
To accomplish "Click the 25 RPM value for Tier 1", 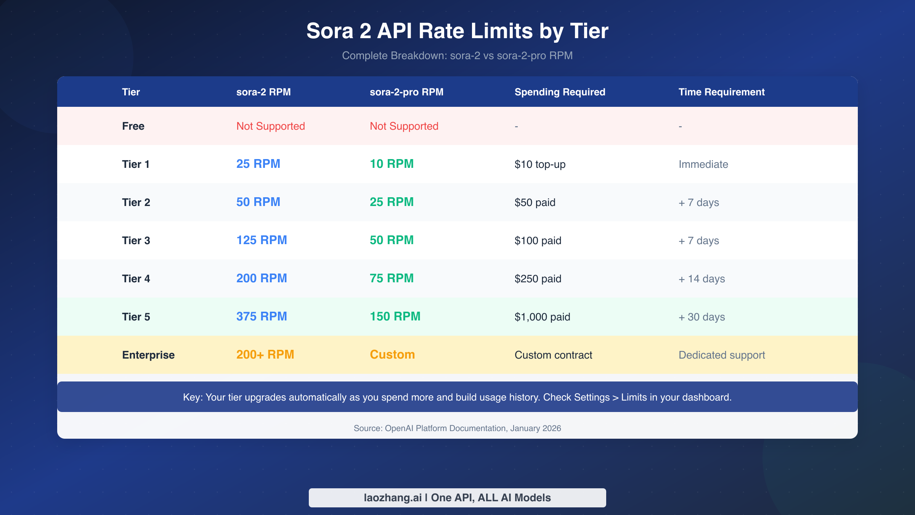I will (258, 164).
